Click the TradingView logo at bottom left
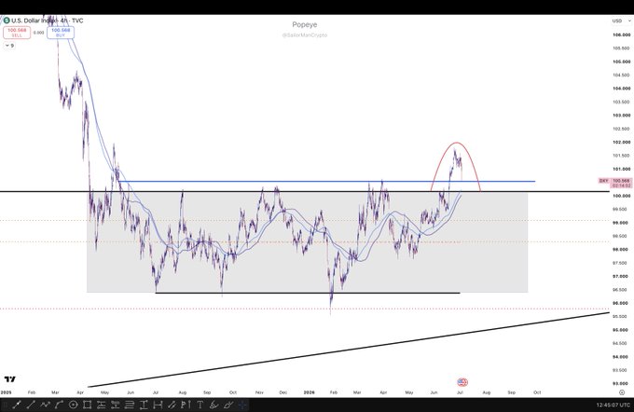This screenshot has width=634, height=412. [x=9, y=378]
